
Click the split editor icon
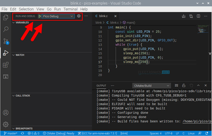[x=198, y=16]
